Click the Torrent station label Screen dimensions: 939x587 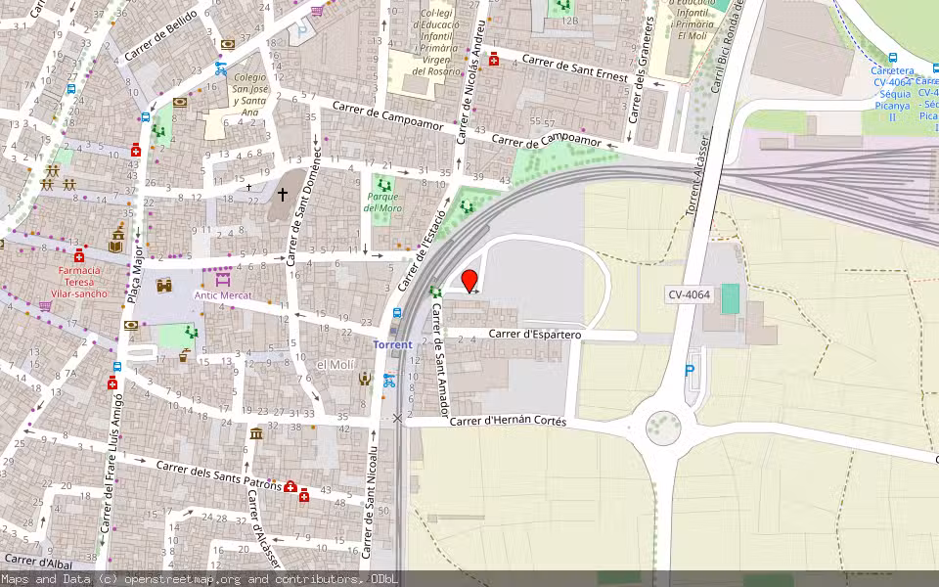coord(393,344)
